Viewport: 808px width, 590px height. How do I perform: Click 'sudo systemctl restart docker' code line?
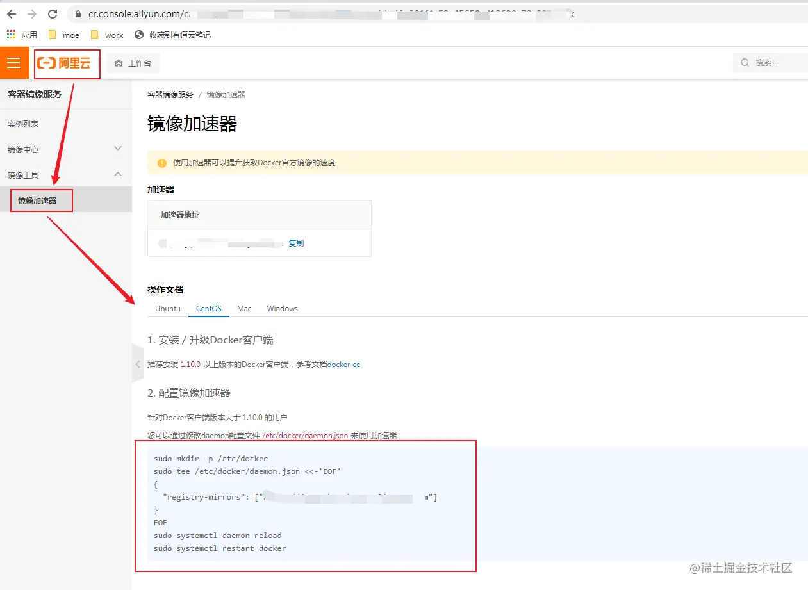220,548
